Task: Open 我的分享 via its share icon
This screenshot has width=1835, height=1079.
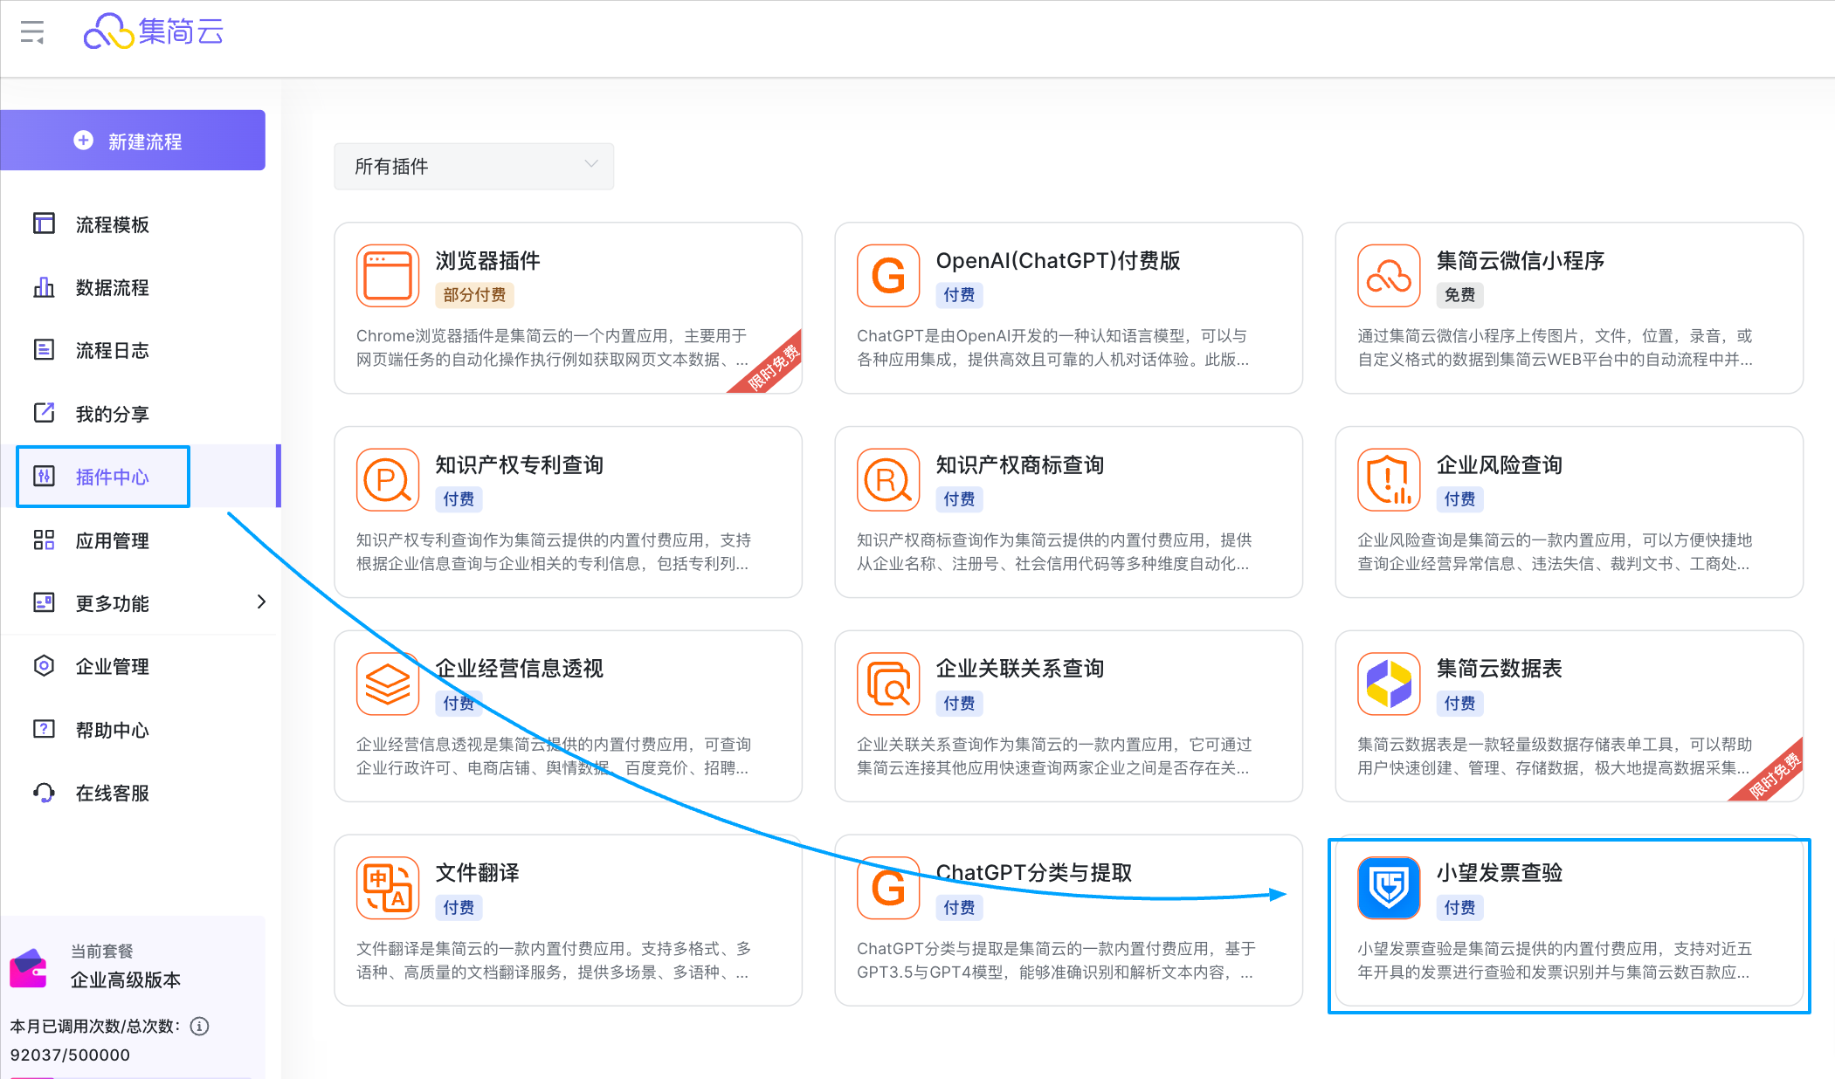Action: [x=44, y=413]
